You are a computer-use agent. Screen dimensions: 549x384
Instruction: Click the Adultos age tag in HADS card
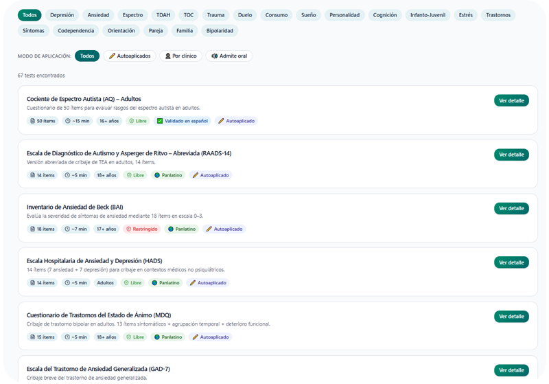[106, 283]
